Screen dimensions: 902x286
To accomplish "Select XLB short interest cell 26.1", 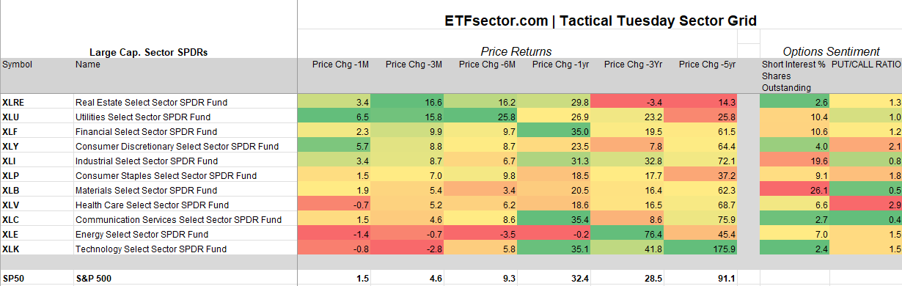I will [795, 190].
